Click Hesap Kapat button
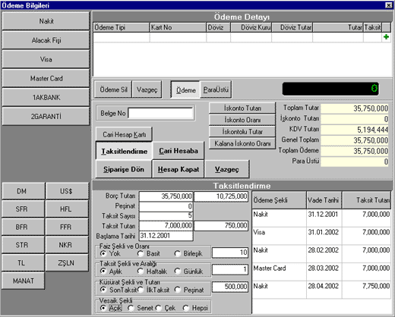Viewport: 395px width, 317px height. [179, 169]
